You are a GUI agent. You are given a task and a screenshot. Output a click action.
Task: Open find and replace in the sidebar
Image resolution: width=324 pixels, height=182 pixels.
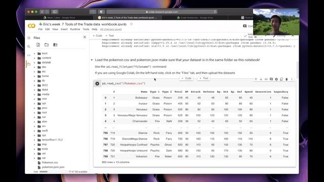29,47
